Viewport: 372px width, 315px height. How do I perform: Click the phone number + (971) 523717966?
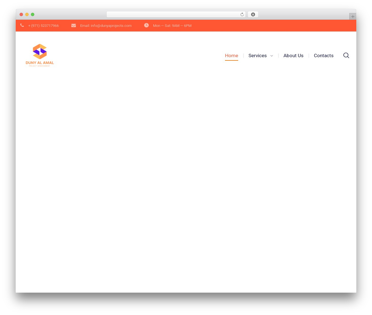point(43,26)
